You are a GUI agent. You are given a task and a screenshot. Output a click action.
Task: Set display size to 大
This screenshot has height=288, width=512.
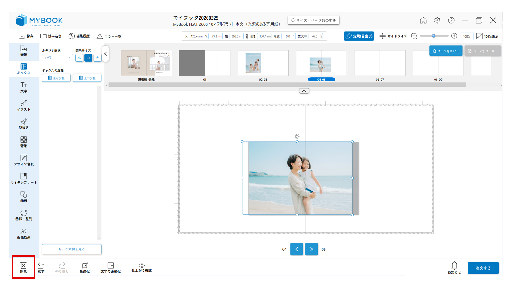click(98, 58)
